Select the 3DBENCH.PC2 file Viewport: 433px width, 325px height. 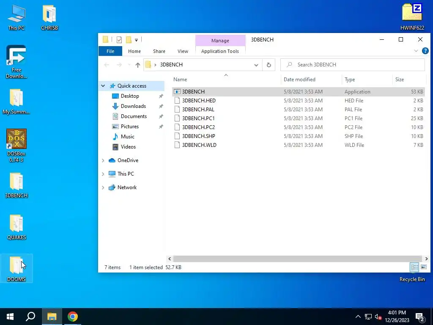(x=298, y=127)
